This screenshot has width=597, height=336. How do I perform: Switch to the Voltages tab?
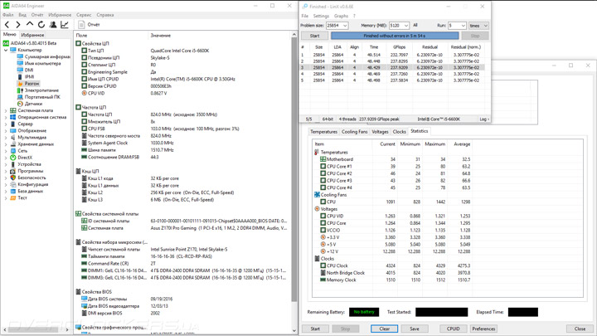point(380,132)
